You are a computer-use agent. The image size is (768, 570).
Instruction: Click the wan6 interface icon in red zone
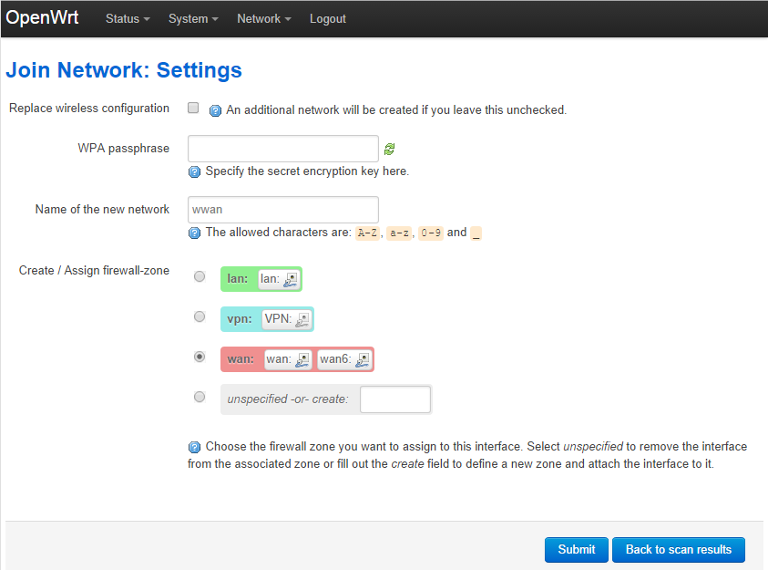[363, 359]
